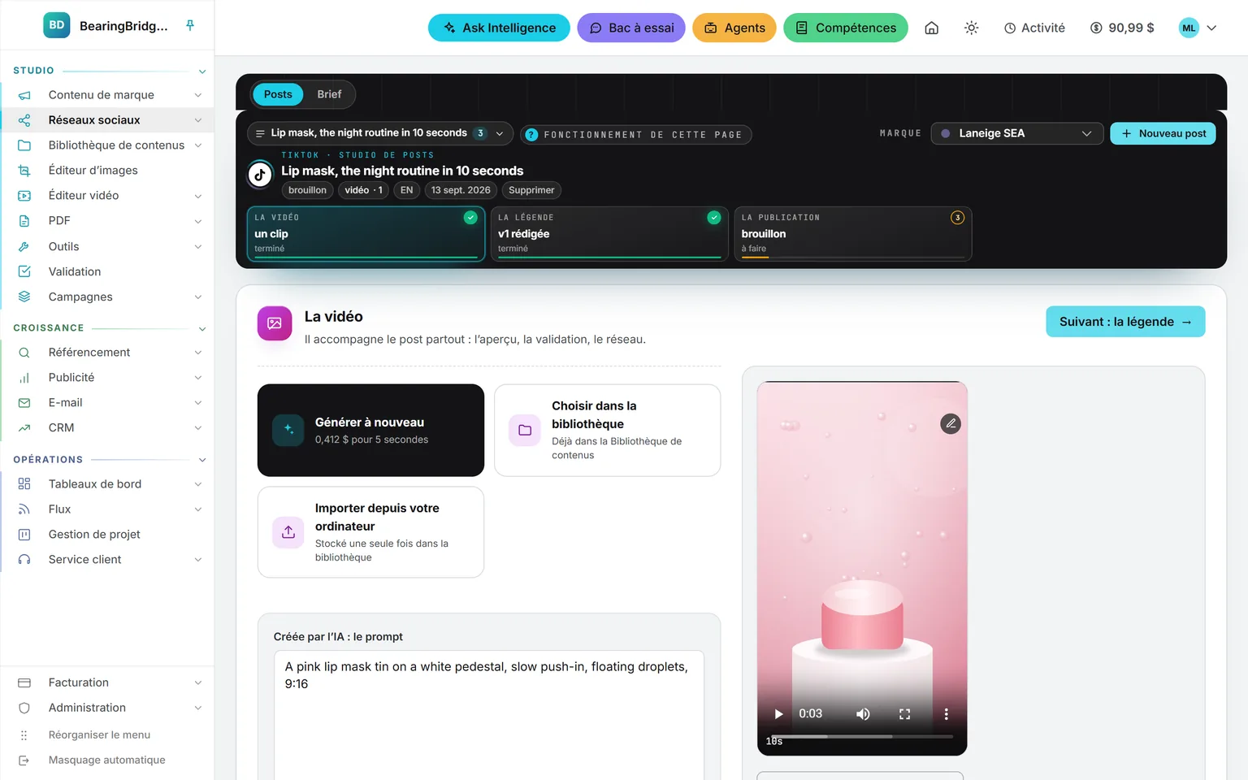Open fullscreen for the video preview
1248x780 pixels.
904,714
